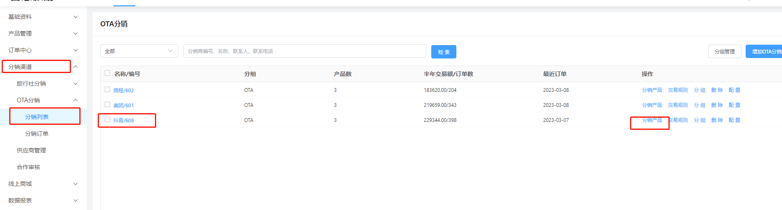Image resolution: width=782 pixels, height=210 pixels.
Task: Open 供应商管理 in the sidebar
Action: coord(31,150)
